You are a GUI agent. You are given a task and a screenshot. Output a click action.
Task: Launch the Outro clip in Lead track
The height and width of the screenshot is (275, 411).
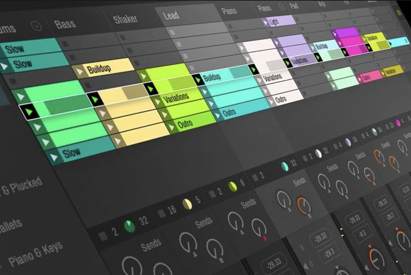tap(218, 115)
